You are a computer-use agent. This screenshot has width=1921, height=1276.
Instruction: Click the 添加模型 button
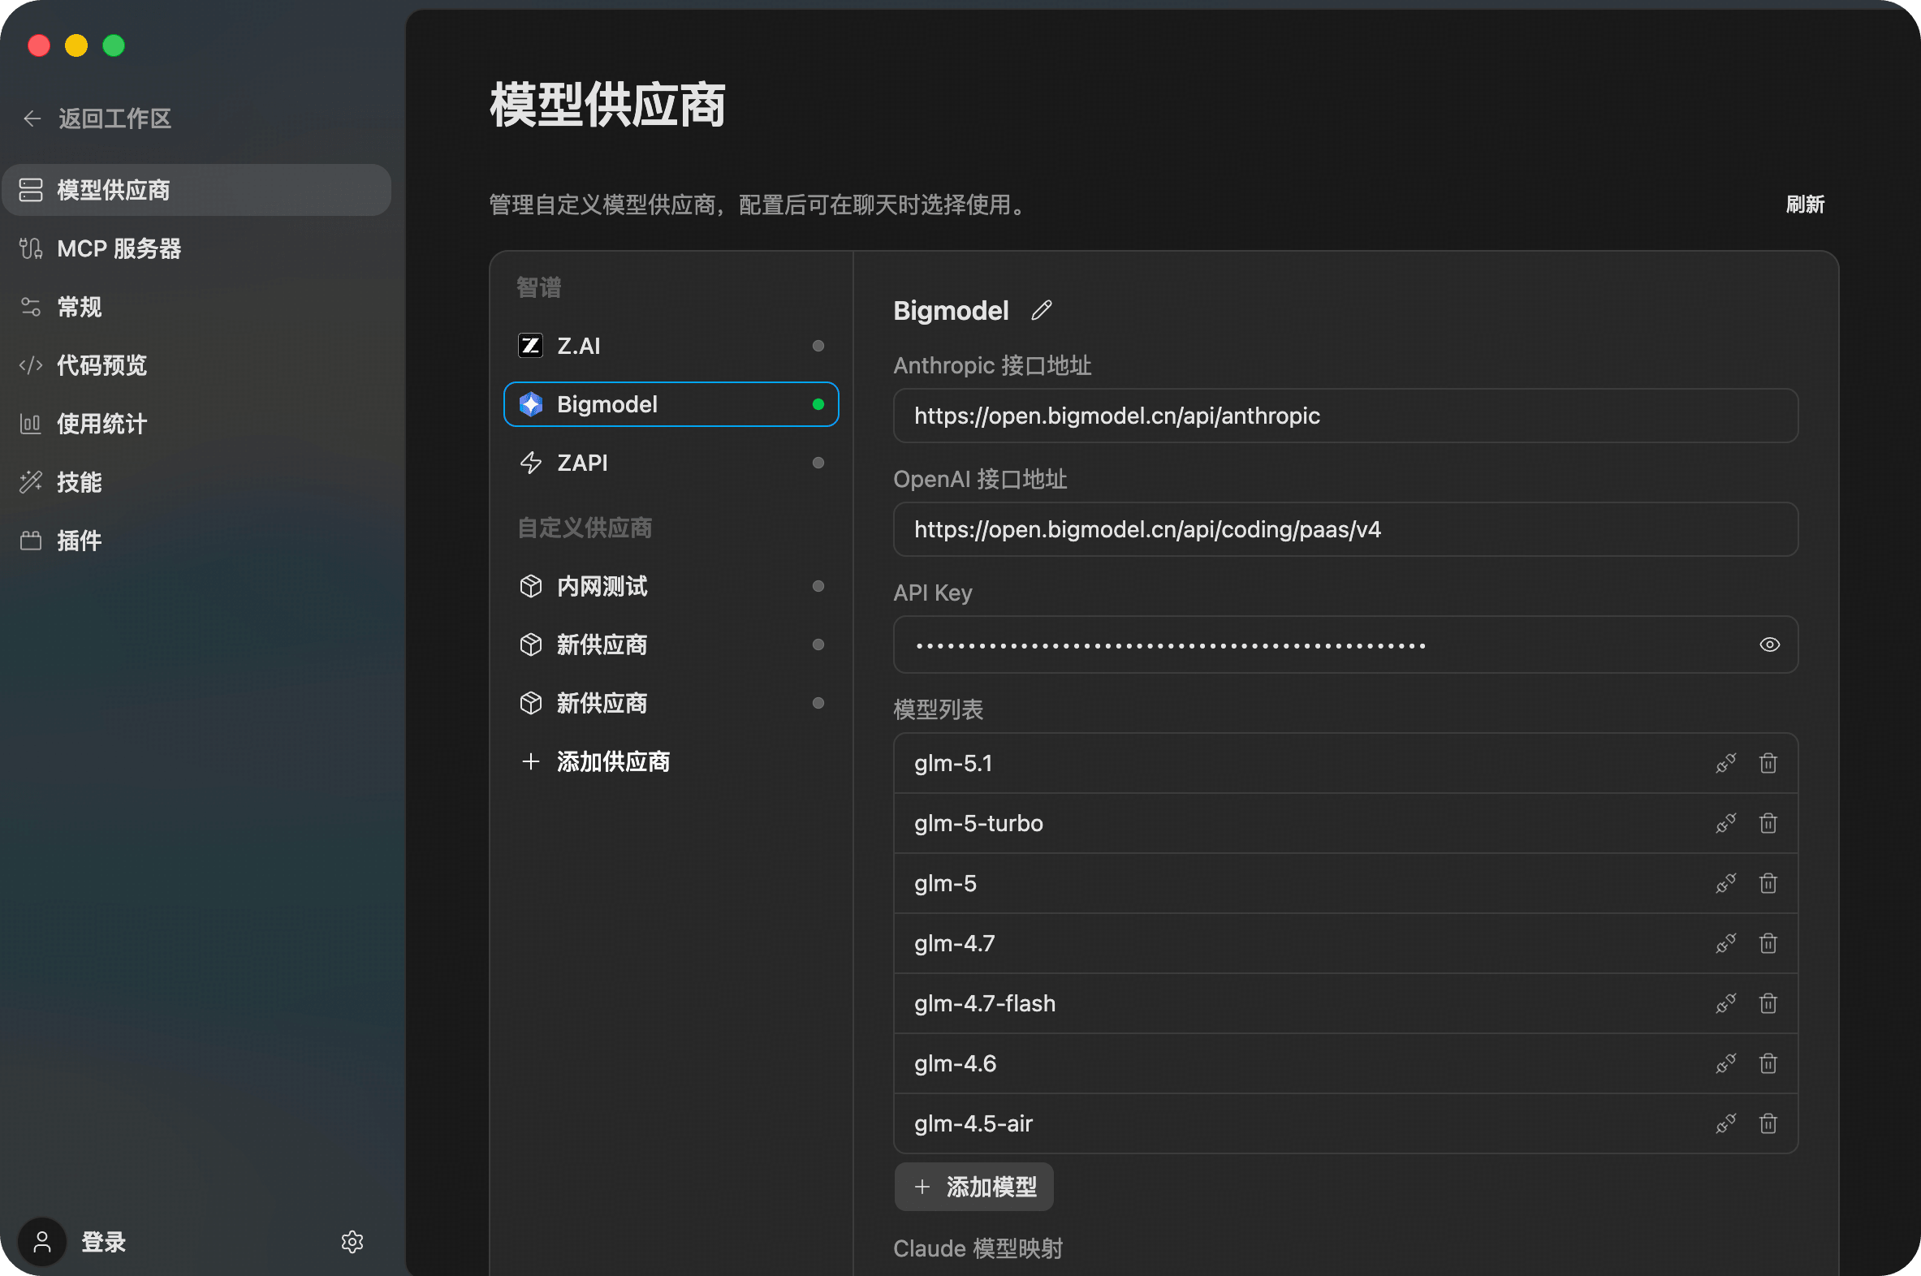point(973,1187)
